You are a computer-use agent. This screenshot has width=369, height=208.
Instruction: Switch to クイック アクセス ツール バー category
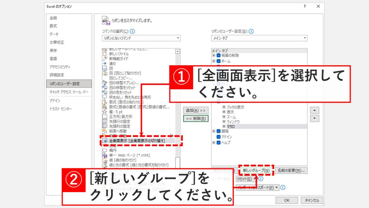[x=68, y=92]
